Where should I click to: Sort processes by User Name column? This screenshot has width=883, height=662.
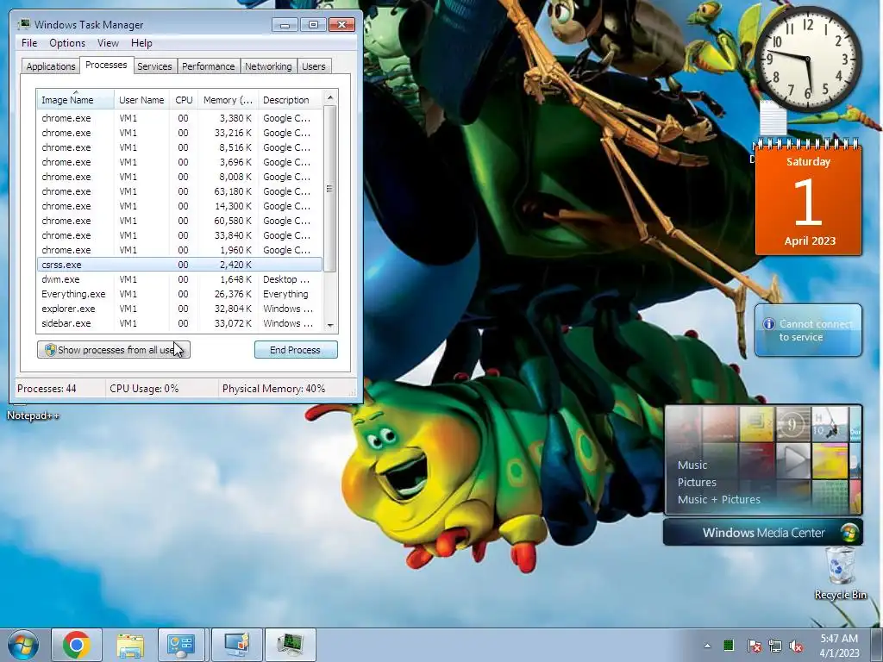142,100
